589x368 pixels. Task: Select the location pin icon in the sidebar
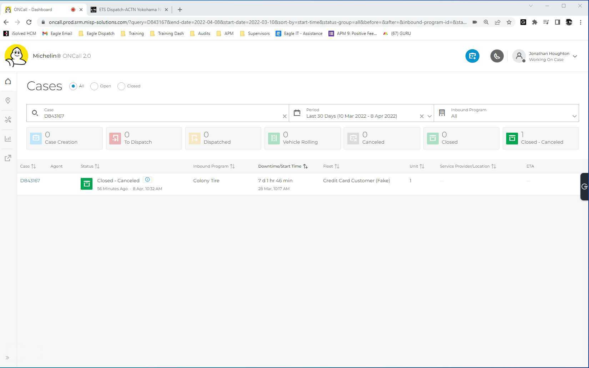coord(7,100)
